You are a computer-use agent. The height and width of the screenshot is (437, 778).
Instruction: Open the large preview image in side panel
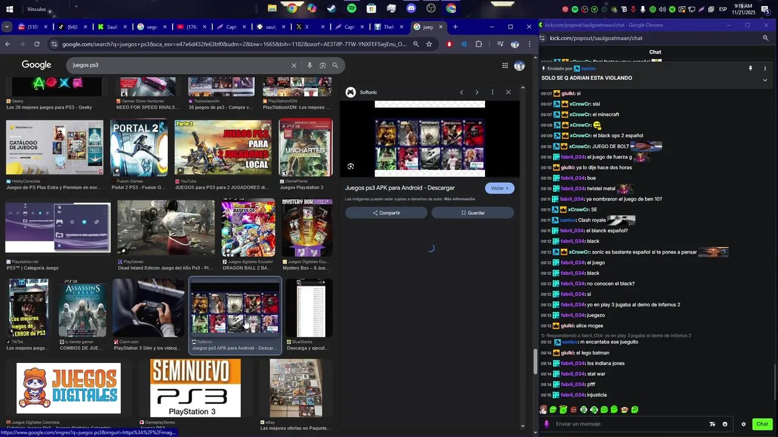click(430, 138)
